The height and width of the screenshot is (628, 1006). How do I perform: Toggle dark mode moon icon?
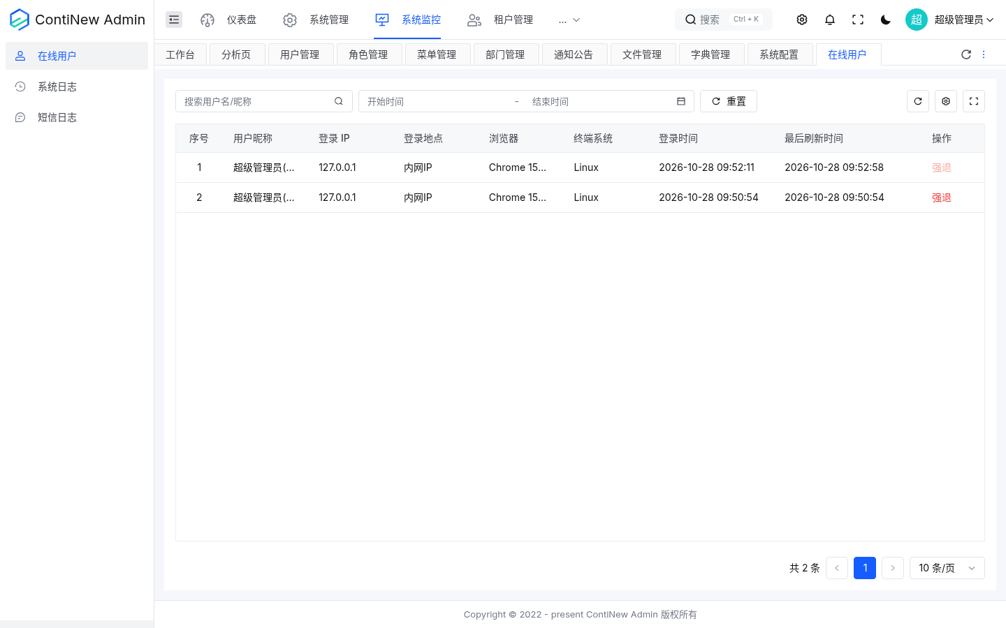(x=886, y=20)
